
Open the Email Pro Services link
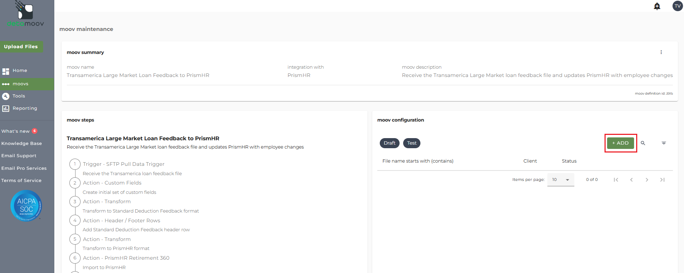(x=24, y=168)
